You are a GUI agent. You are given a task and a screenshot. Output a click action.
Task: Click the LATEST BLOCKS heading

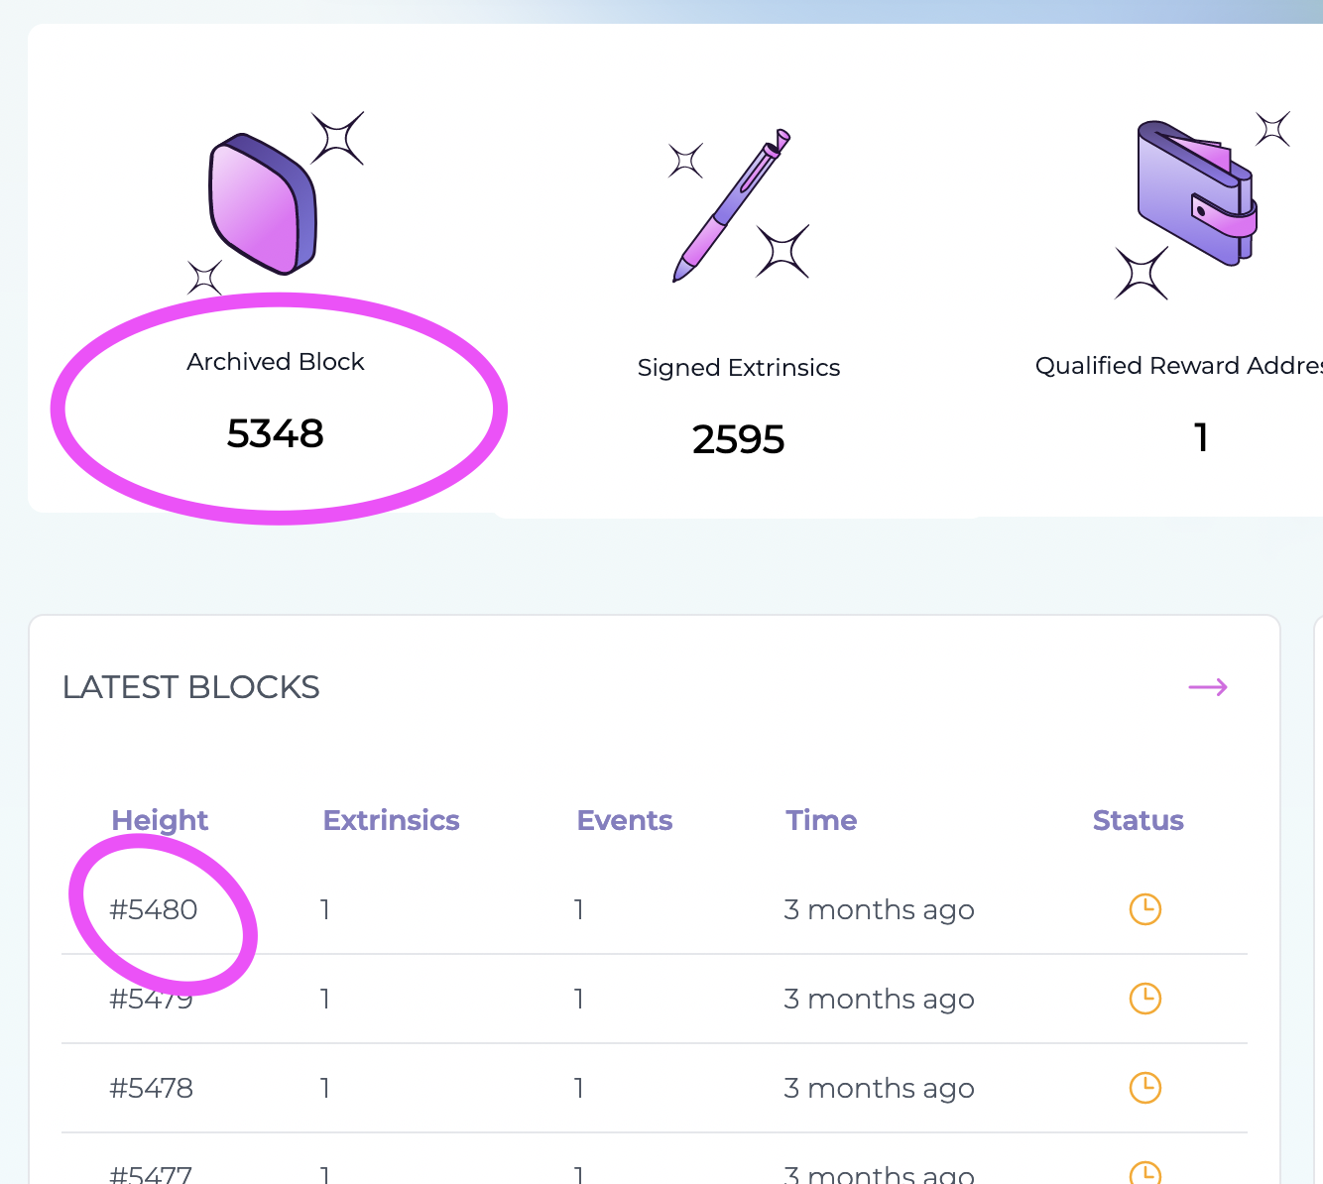(x=191, y=686)
